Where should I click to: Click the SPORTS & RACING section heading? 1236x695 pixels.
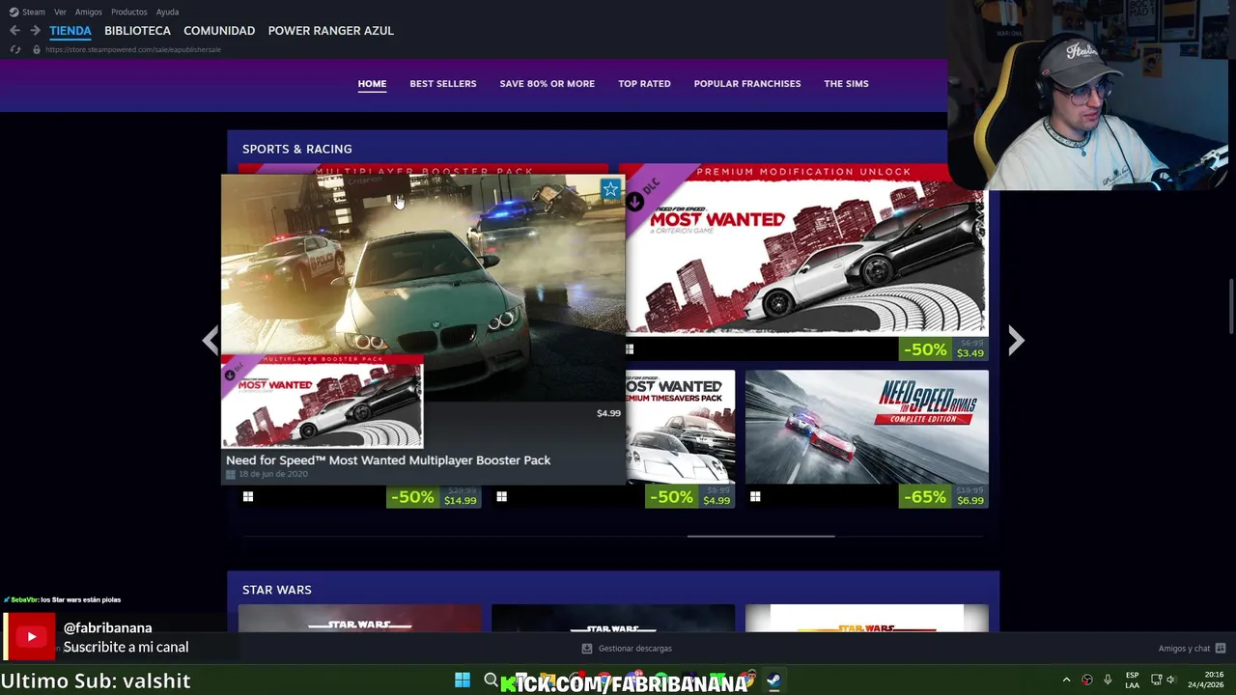pyautogui.click(x=297, y=149)
